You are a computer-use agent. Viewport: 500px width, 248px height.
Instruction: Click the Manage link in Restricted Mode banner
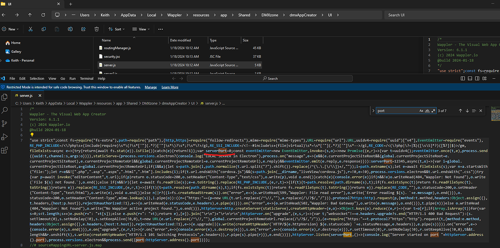(151, 87)
